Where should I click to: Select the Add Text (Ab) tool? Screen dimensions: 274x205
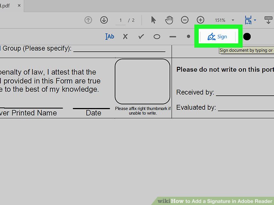click(x=110, y=37)
